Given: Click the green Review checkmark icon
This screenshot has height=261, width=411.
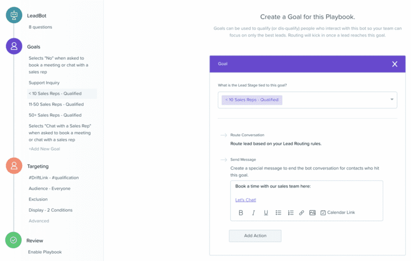Looking at the screenshot, I should point(13,240).
